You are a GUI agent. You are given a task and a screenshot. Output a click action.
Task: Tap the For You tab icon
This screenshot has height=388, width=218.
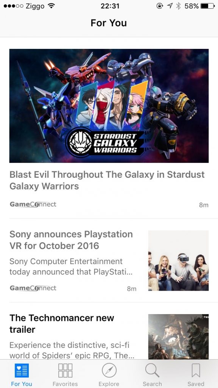(22, 371)
